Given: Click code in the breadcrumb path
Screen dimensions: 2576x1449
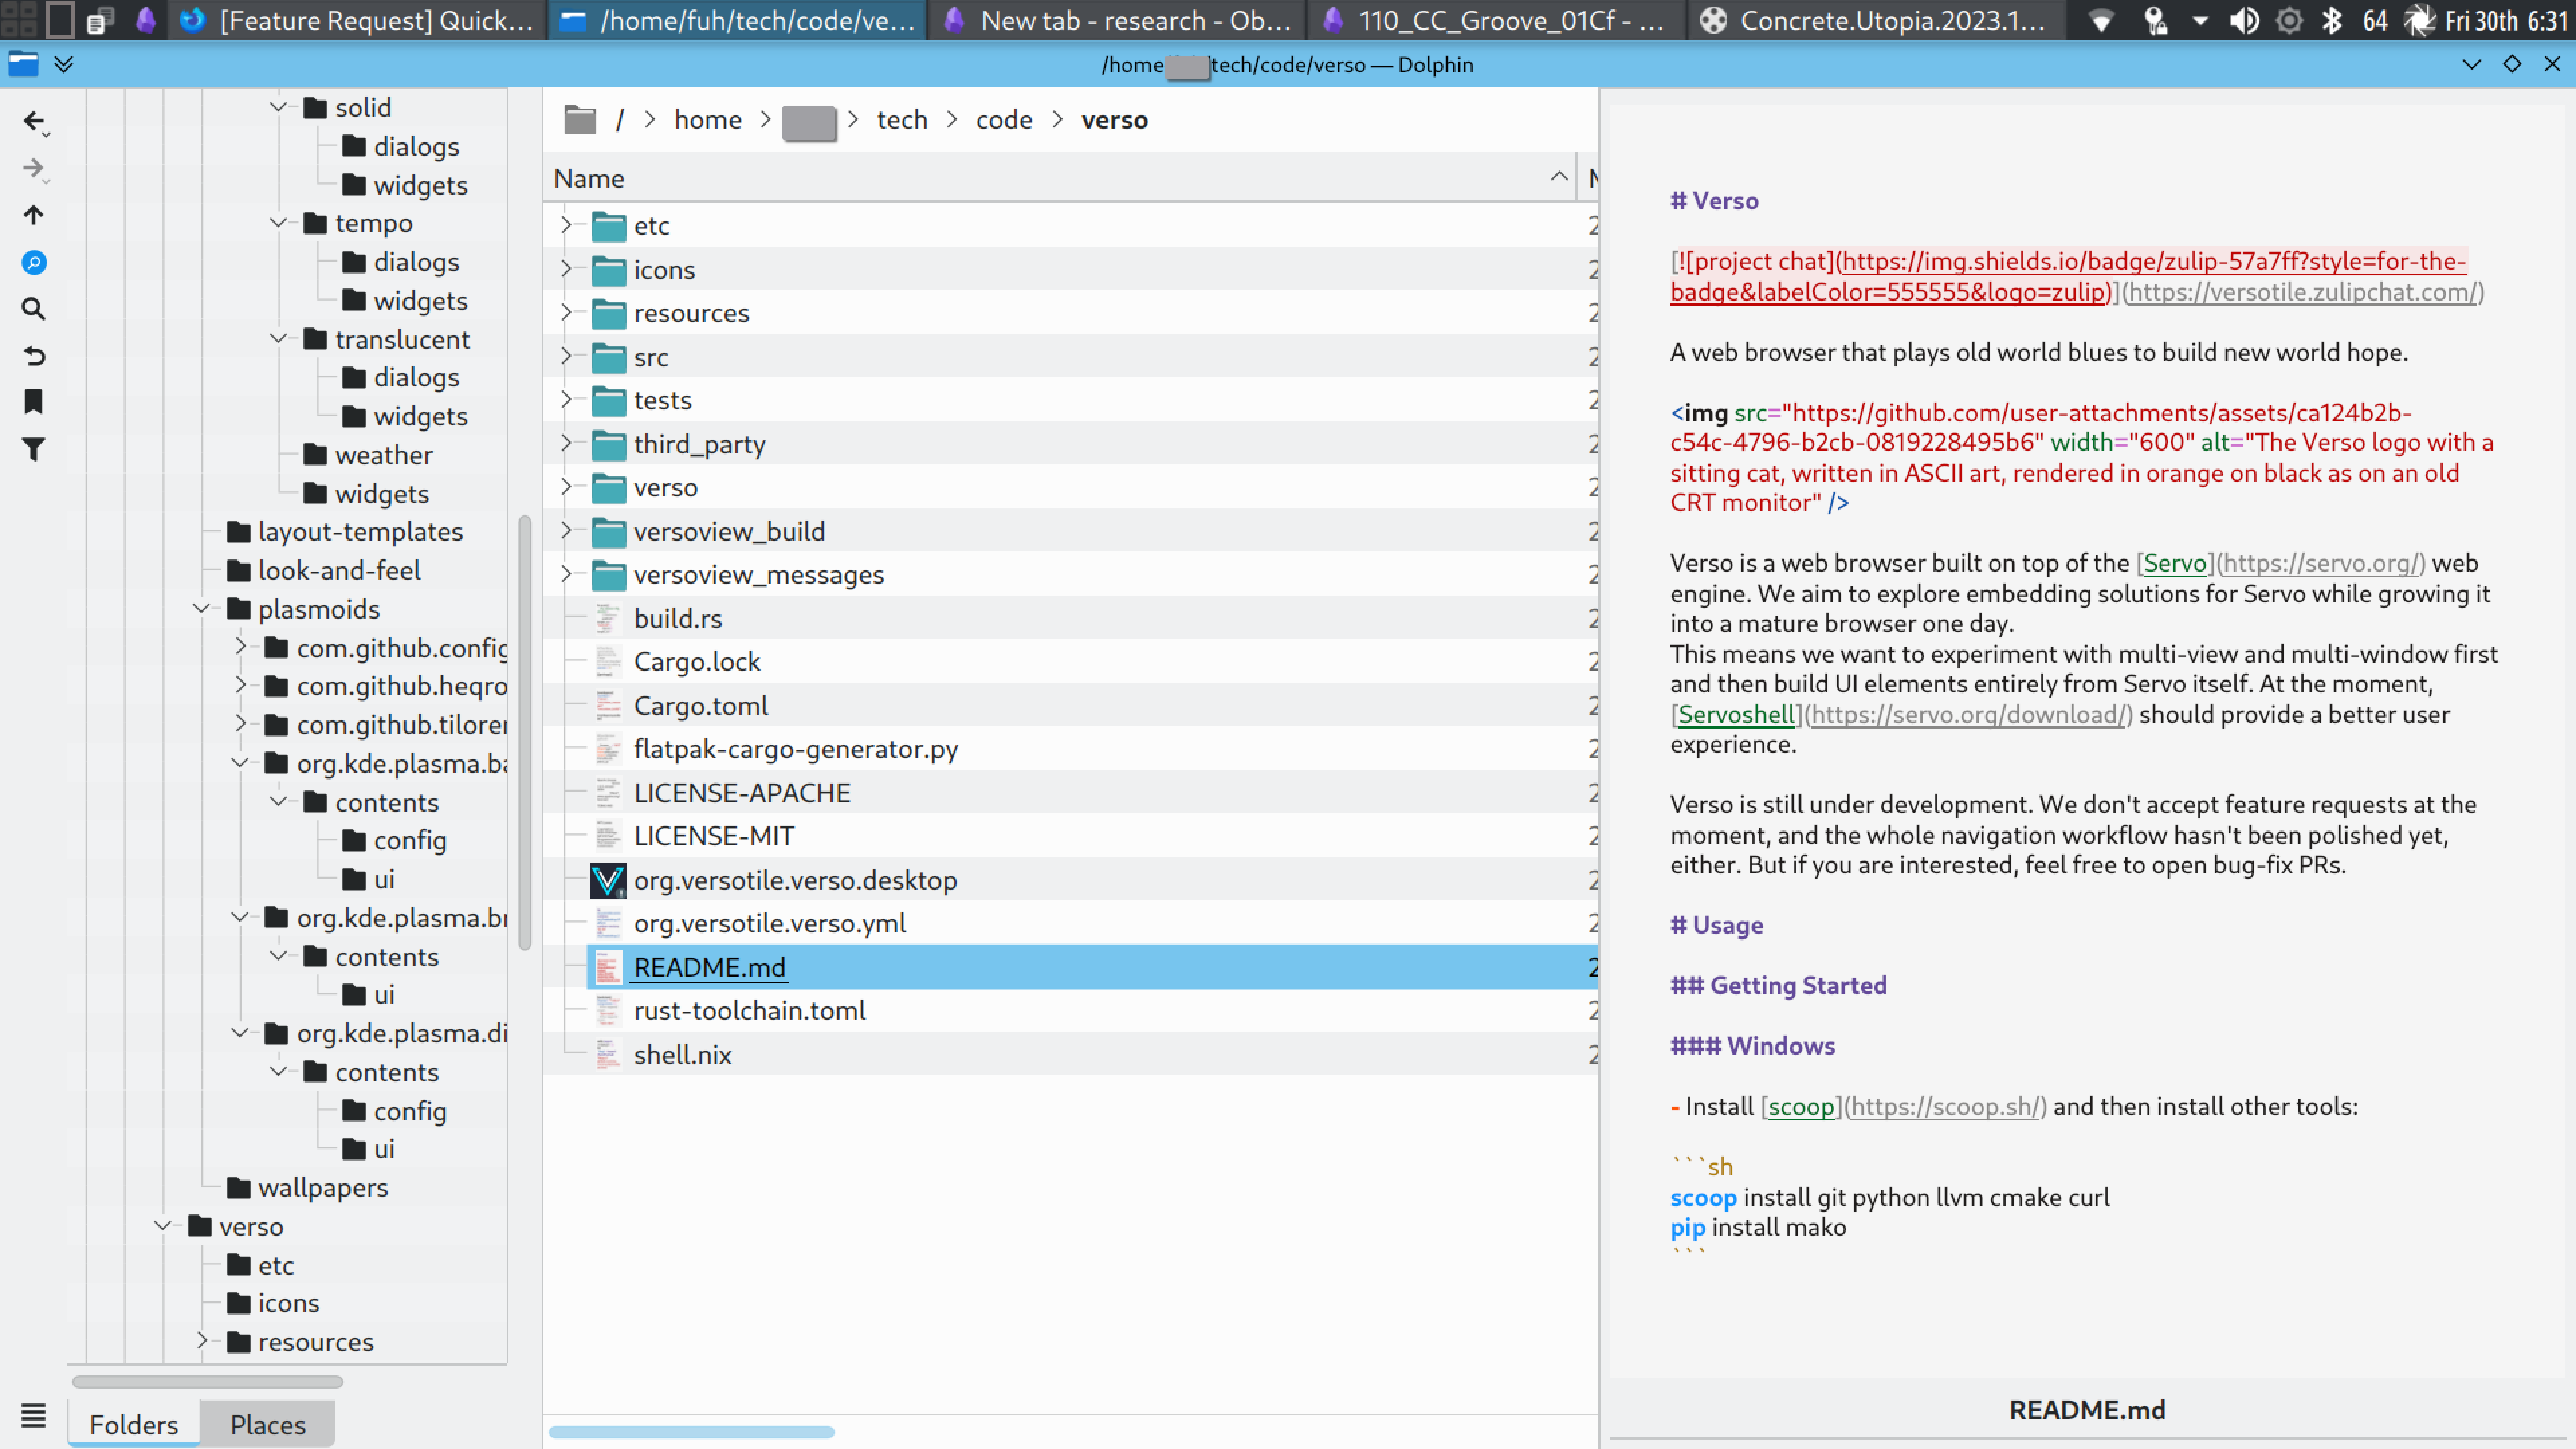Looking at the screenshot, I should pyautogui.click(x=1004, y=120).
